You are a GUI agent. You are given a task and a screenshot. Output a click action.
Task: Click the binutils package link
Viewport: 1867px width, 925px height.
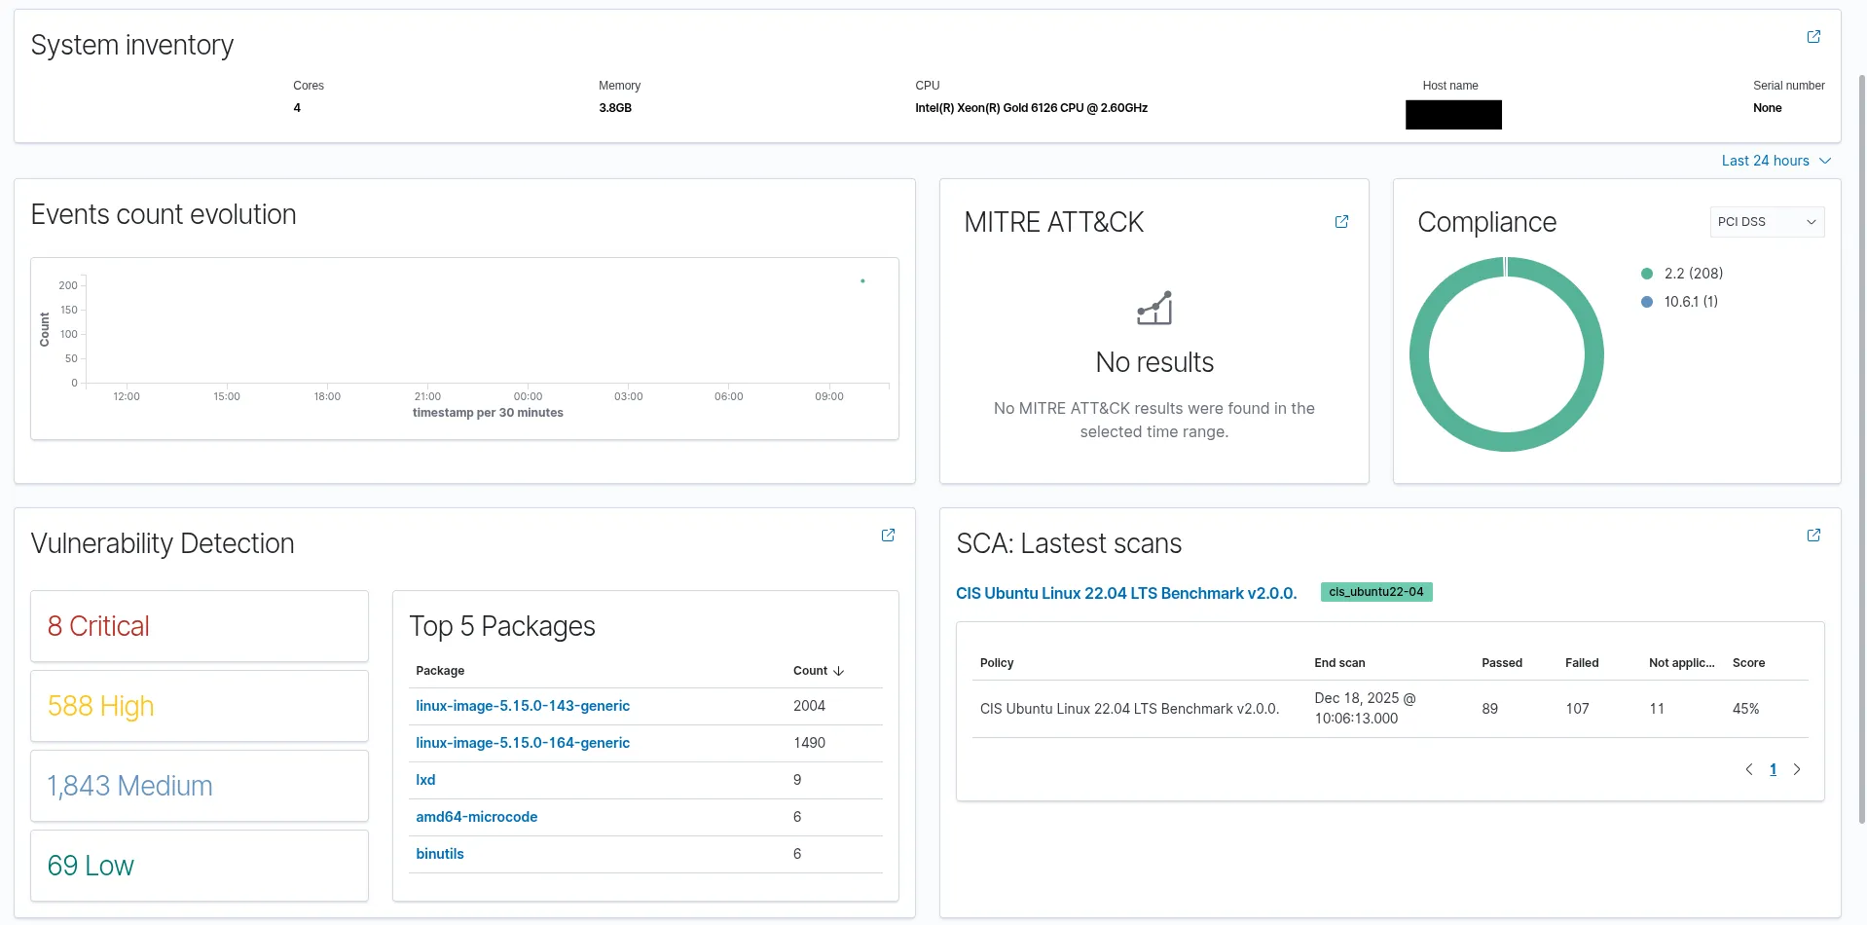pyautogui.click(x=440, y=854)
